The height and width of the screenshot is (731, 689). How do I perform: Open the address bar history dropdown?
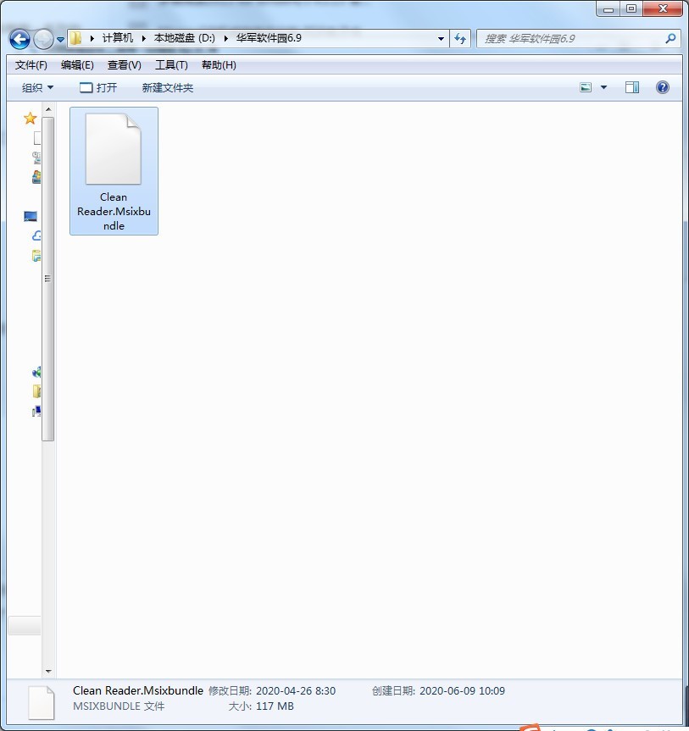tap(441, 39)
